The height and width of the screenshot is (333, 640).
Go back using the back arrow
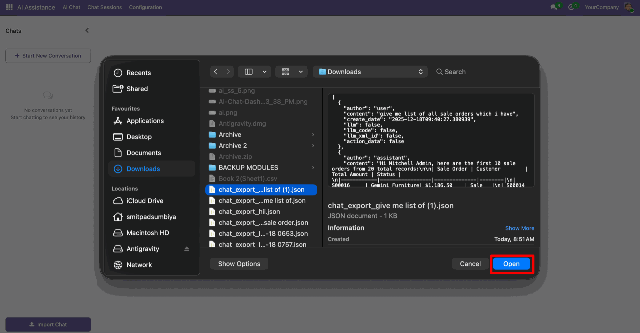[x=216, y=72]
